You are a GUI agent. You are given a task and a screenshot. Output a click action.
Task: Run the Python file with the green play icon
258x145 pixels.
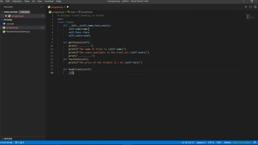tap(246, 7)
